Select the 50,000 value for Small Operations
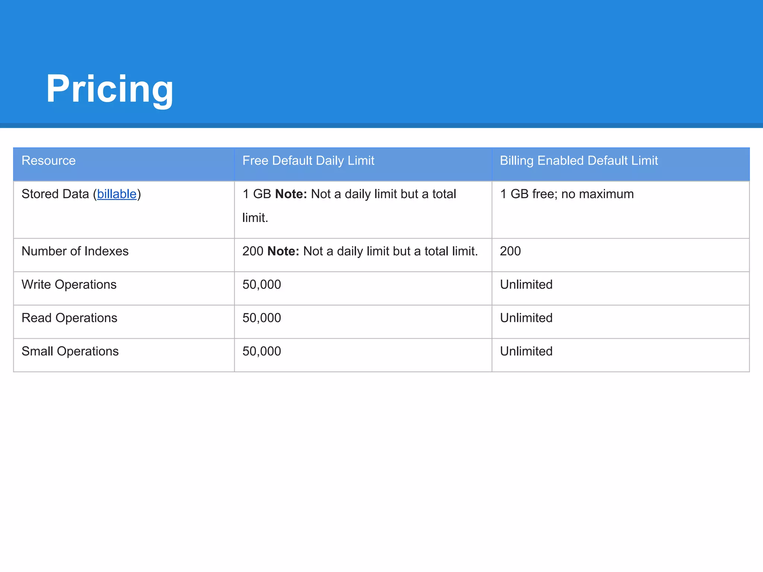 [262, 351]
